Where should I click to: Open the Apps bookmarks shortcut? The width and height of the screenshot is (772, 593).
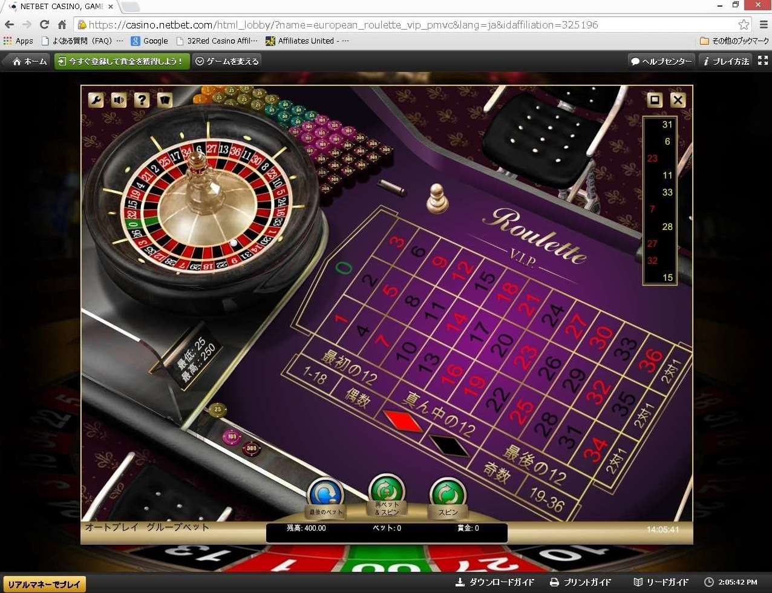(x=18, y=41)
